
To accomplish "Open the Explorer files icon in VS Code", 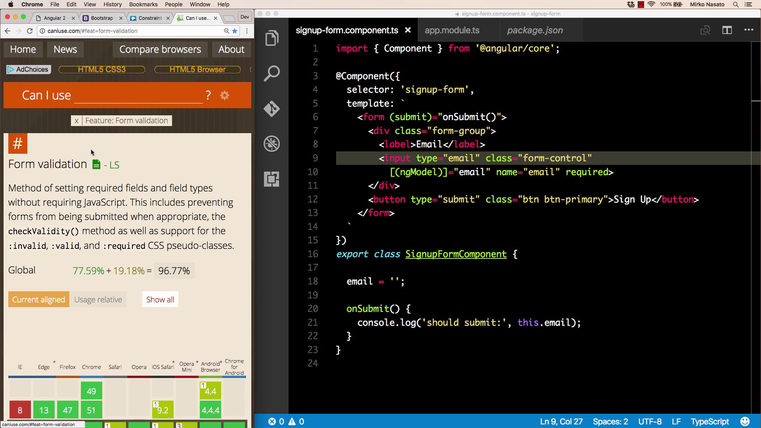I will [x=272, y=38].
